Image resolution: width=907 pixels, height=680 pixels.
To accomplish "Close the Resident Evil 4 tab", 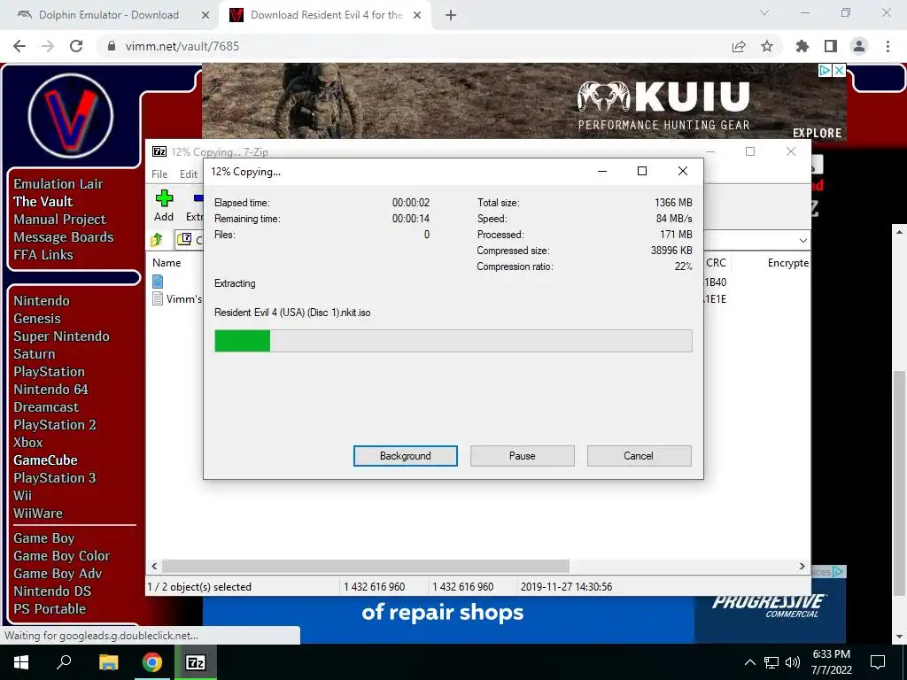I will [x=417, y=15].
